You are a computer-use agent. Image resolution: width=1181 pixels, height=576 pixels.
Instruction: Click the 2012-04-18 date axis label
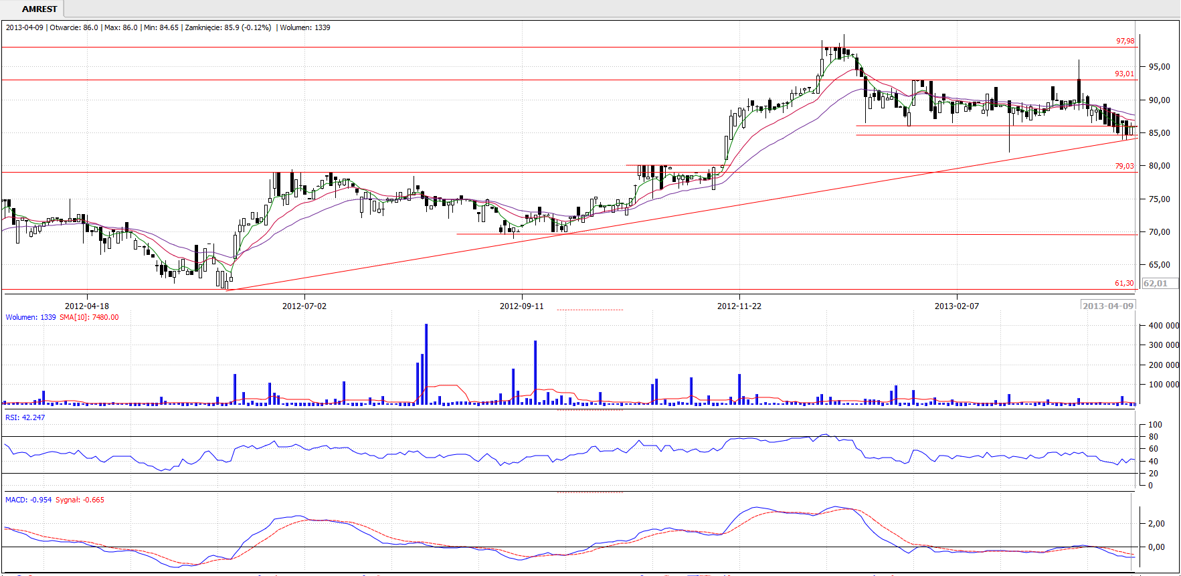pos(87,306)
